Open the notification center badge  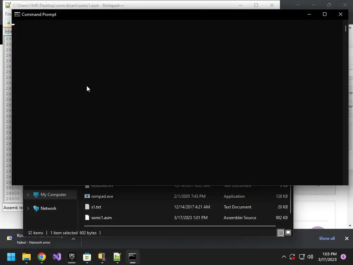[343, 256]
